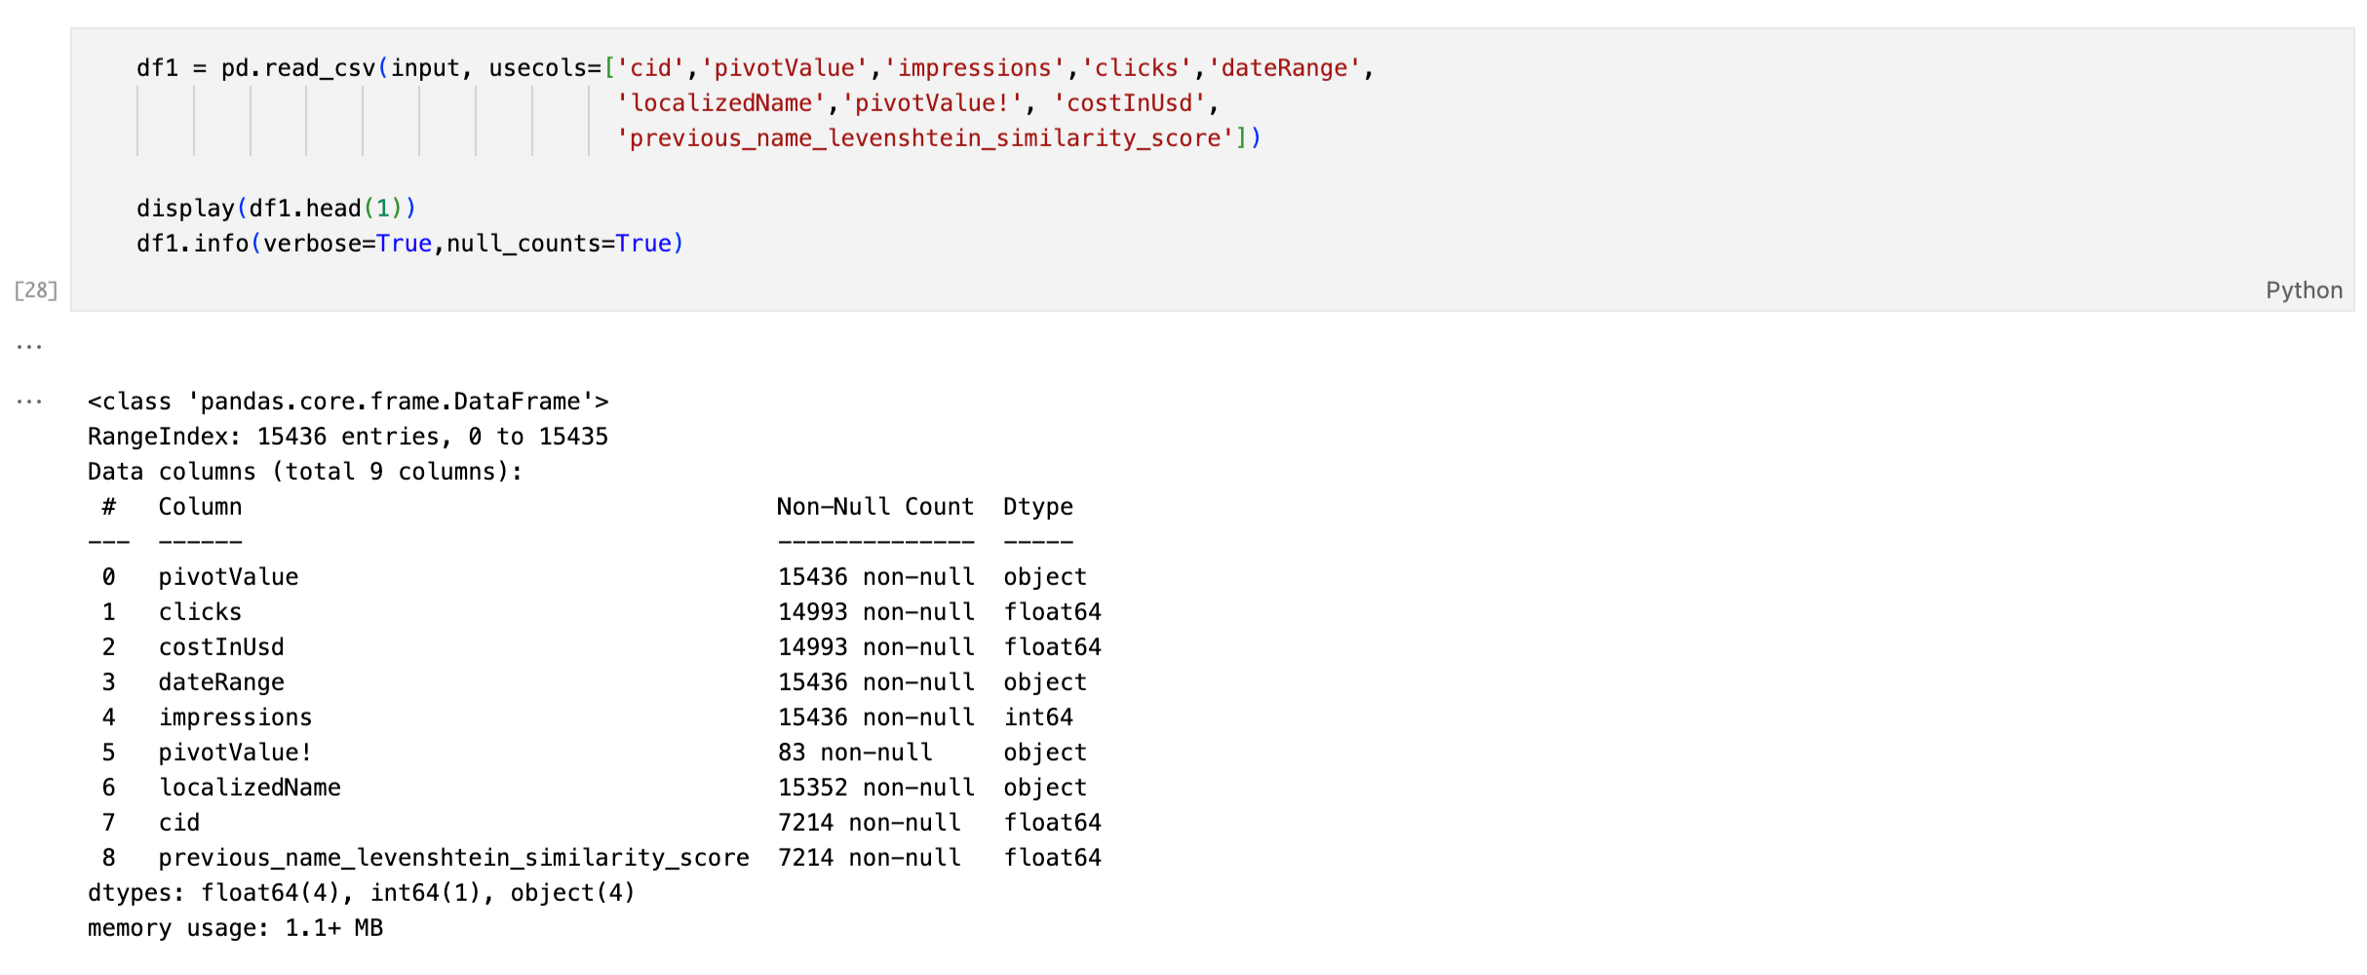This screenshot has height=975, width=2367.
Task: Click the cell execution count [28]
Action: click(36, 291)
